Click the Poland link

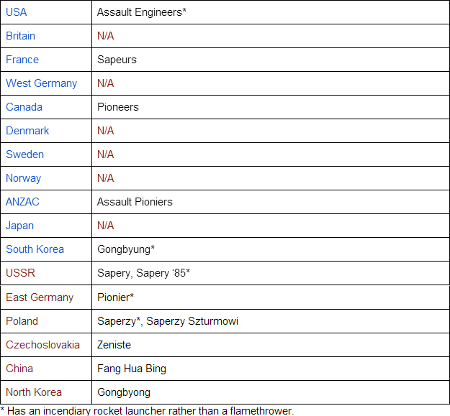22,321
